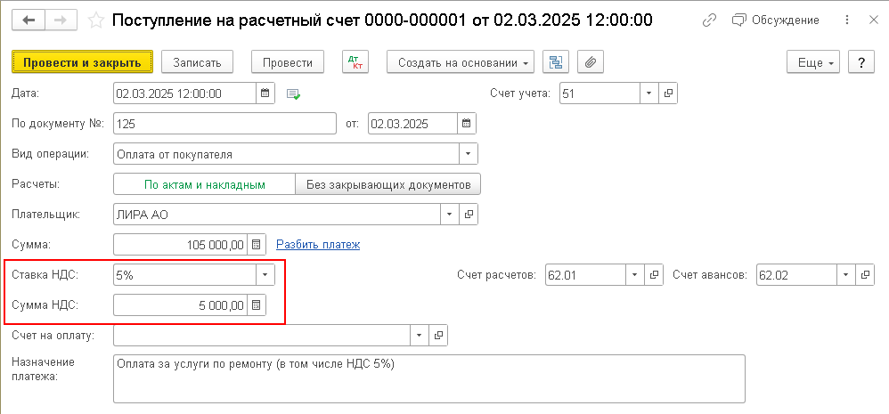This screenshot has width=889, height=414.
Task: Open the three-dot window menu
Action: (847, 20)
